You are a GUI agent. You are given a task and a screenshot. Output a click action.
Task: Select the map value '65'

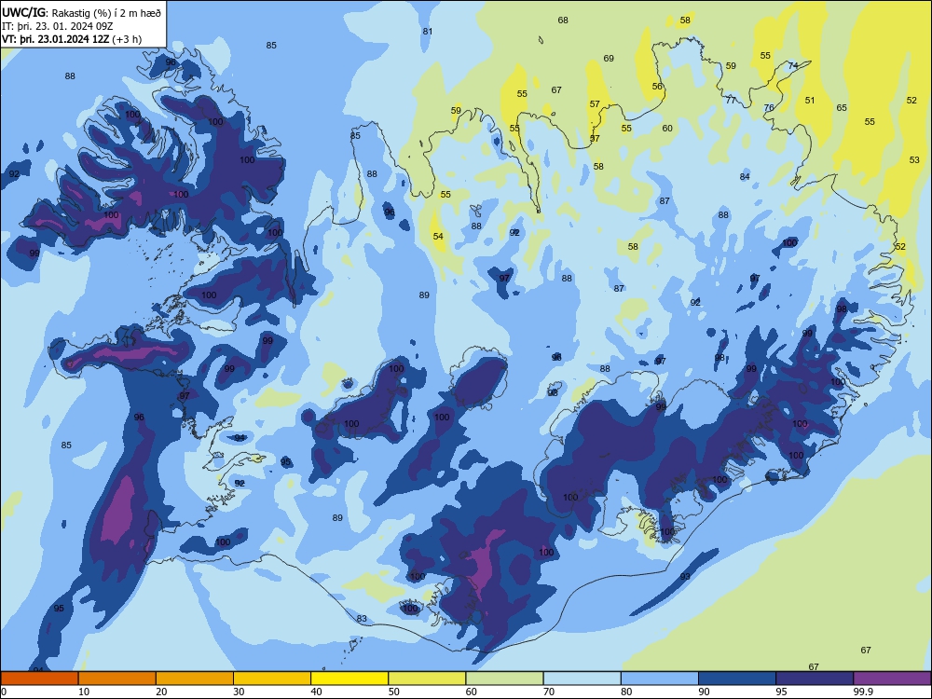pos(842,107)
